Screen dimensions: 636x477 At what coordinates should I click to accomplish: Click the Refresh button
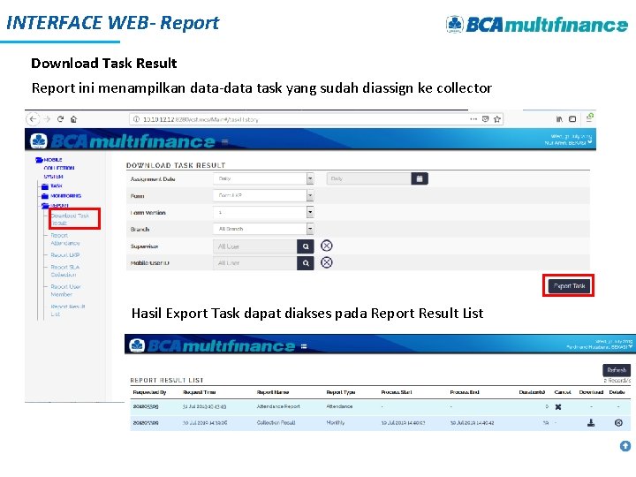[617, 370]
